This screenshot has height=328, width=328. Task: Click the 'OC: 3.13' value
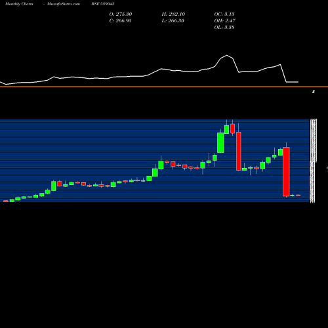[224, 14]
